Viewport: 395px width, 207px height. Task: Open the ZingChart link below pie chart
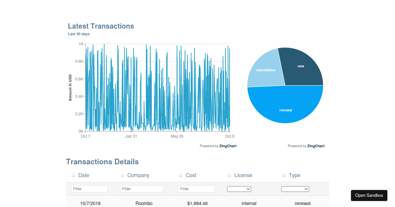[316, 146]
